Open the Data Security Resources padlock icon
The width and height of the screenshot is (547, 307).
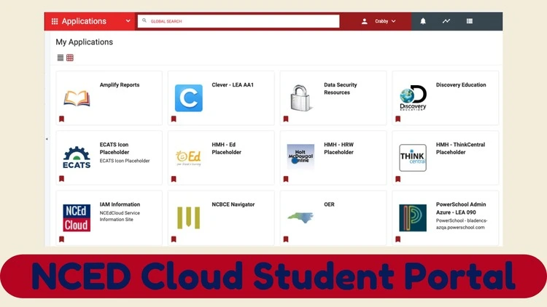coord(300,98)
